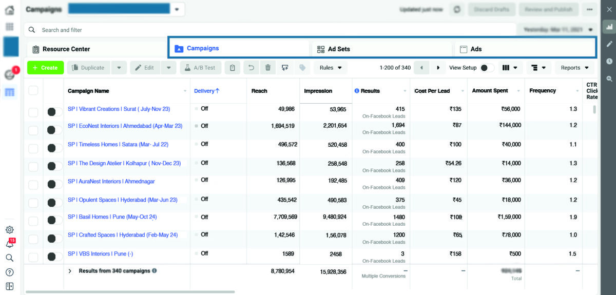Open the Reports dropdown
The width and height of the screenshot is (616, 295).
[575, 68]
